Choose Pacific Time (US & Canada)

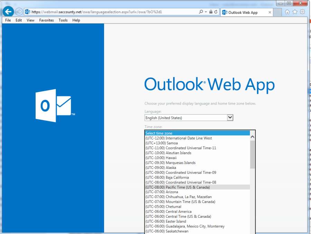click(x=197, y=187)
